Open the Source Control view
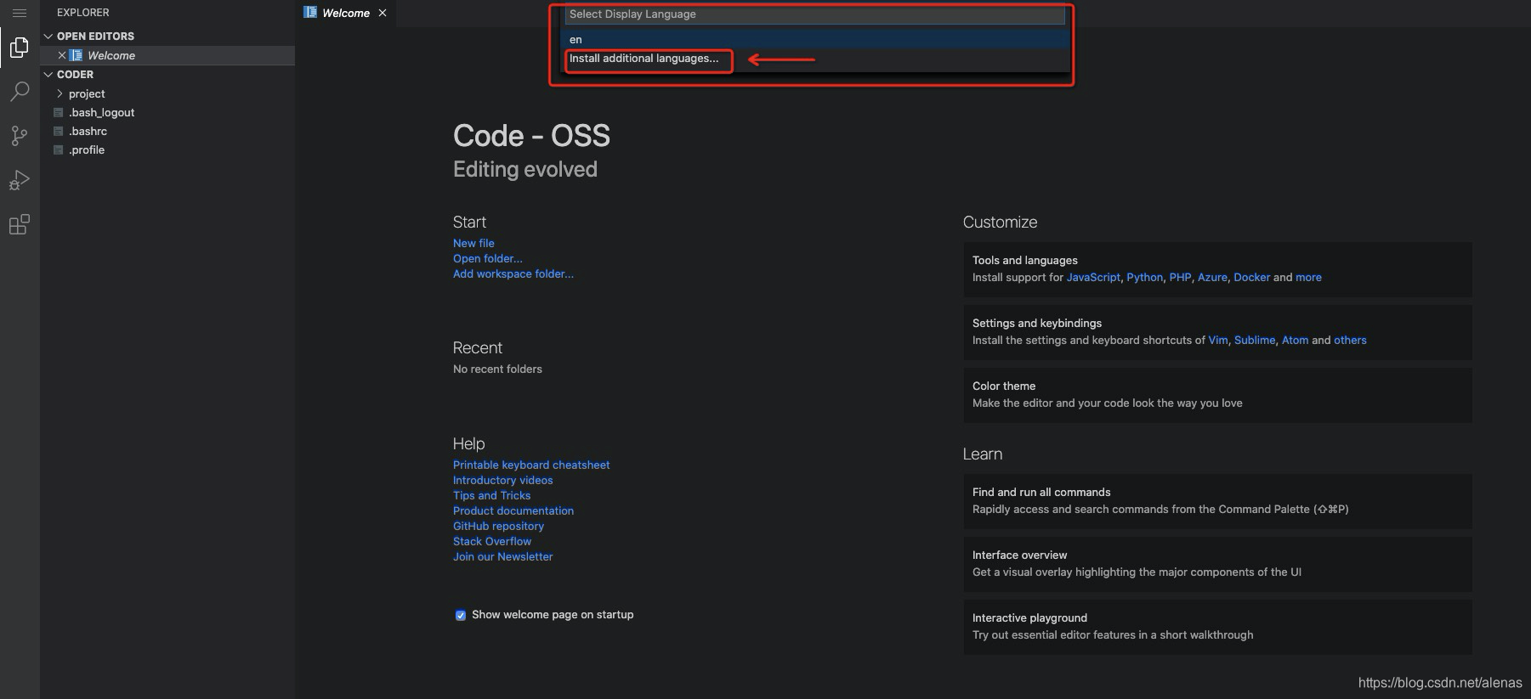 tap(20, 136)
